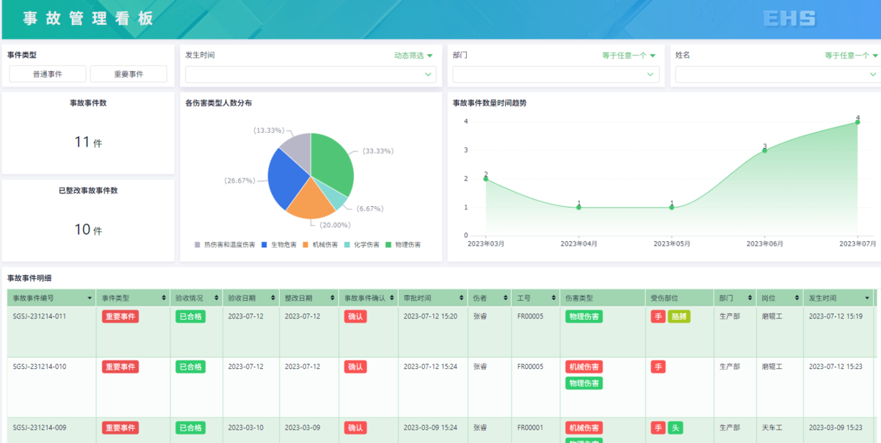Image resolution: width=881 pixels, height=443 pixels.
Task: Select cell SGSJ-231214-010
Action: click(x=51, y=387)
